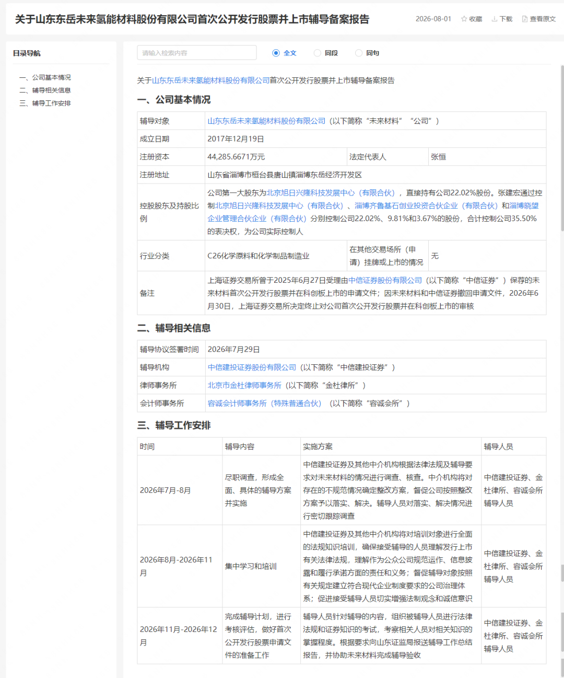Jump to 一、公司基本情况 in sidebar
Image resolution: width=564 pixels, height=678 pixels.
tap(45, 77)
